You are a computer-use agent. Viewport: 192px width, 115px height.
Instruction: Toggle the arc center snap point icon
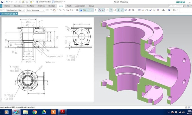(111, 10)
